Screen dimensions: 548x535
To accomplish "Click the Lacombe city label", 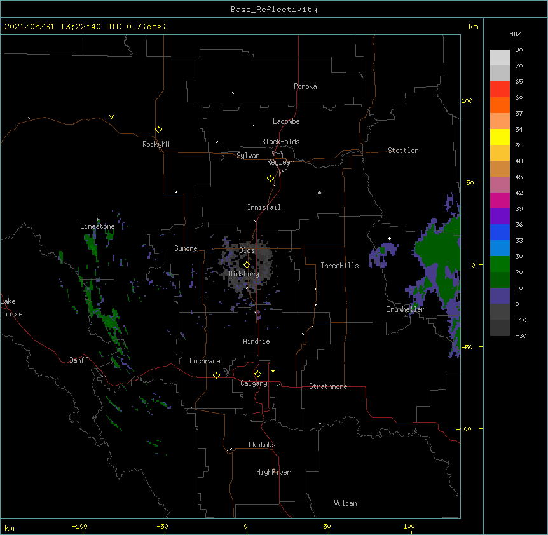I will (x=286, y=121).
